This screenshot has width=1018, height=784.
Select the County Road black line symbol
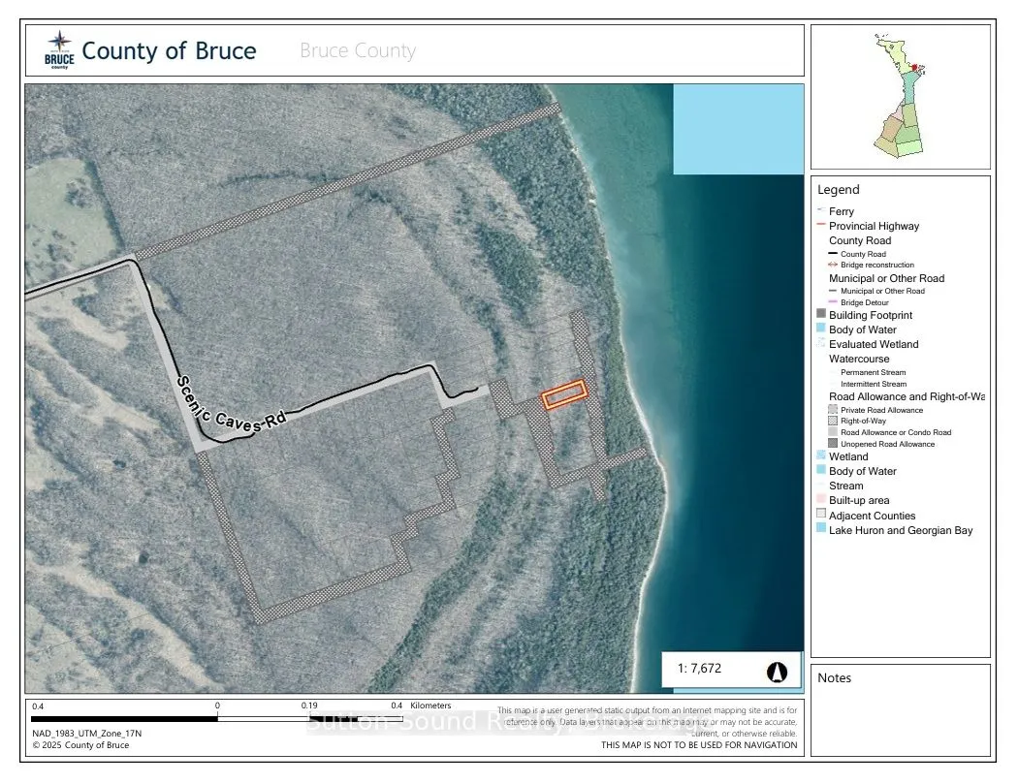(x=832, y=253)
